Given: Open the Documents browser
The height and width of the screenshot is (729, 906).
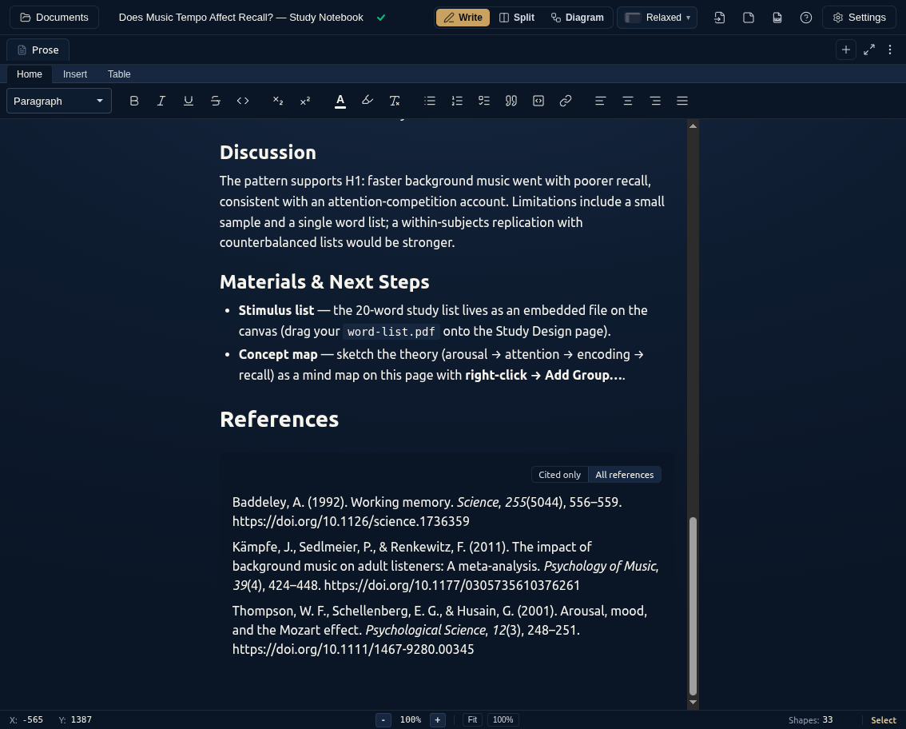Looking at the screenshot, I should point(54,18).
